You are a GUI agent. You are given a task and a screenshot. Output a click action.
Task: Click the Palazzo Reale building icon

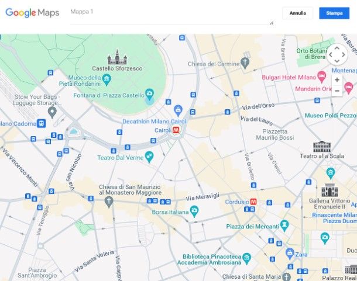tap(351, 269)
